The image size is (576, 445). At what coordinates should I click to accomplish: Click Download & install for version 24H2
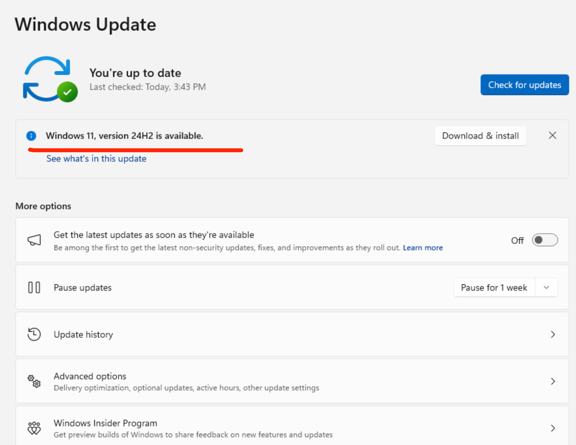coord(480,136)
